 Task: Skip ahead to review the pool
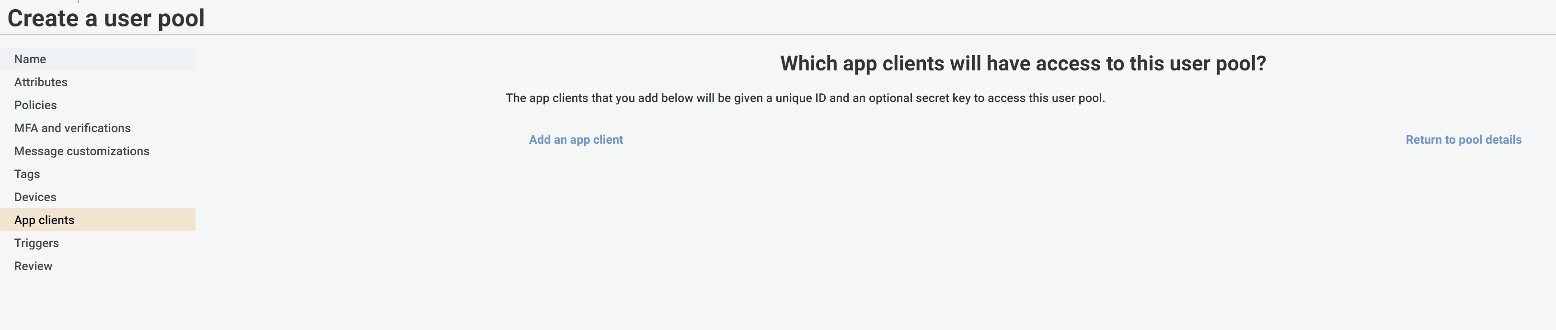click(33, 266)
